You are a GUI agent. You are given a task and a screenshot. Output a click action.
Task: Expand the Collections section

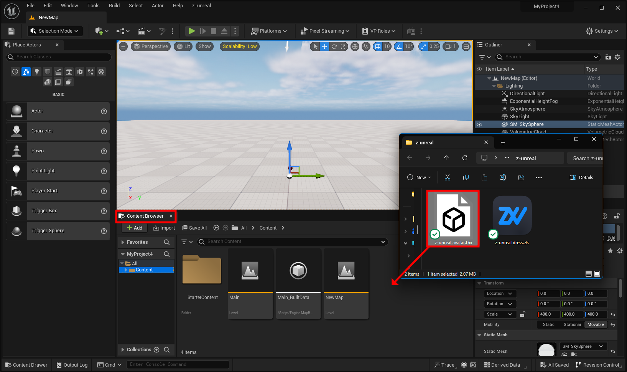(123, 350)
